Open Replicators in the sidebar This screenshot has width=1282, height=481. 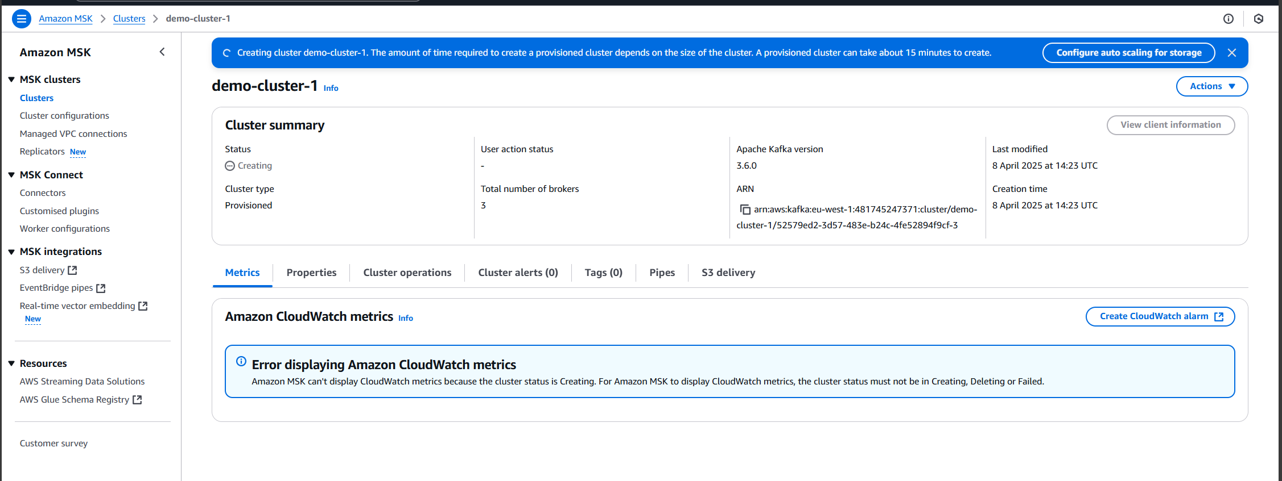(42, 152)
